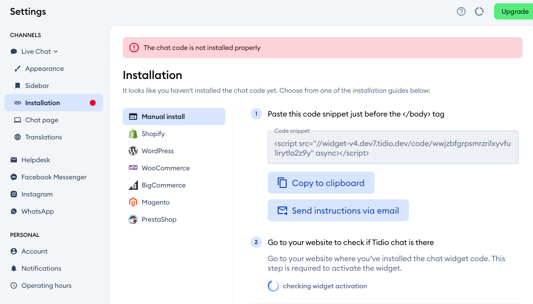The height and width of the screenshot is (304, 533).
Task: Go to Notifications settings
Action: [x=41, y=268]
